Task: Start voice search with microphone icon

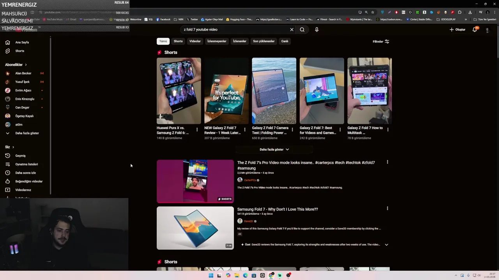Action: click(x=317, y=30)
